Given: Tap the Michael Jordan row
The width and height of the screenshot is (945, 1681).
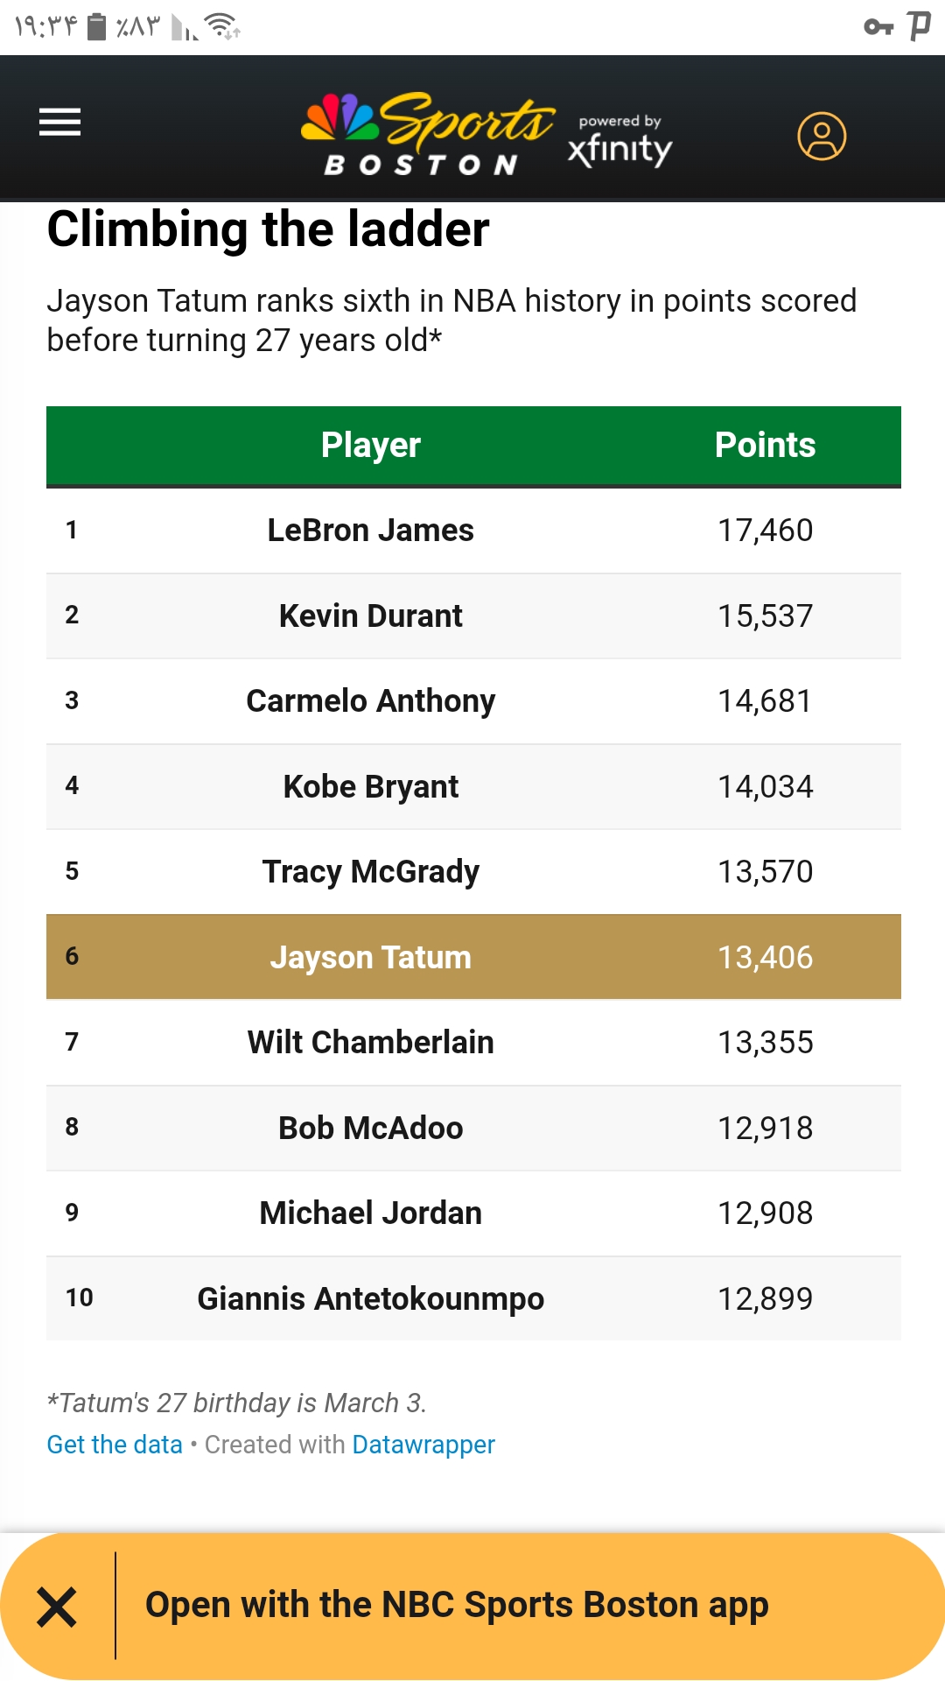Looking at the screenshot, I should pos(473,1213).
